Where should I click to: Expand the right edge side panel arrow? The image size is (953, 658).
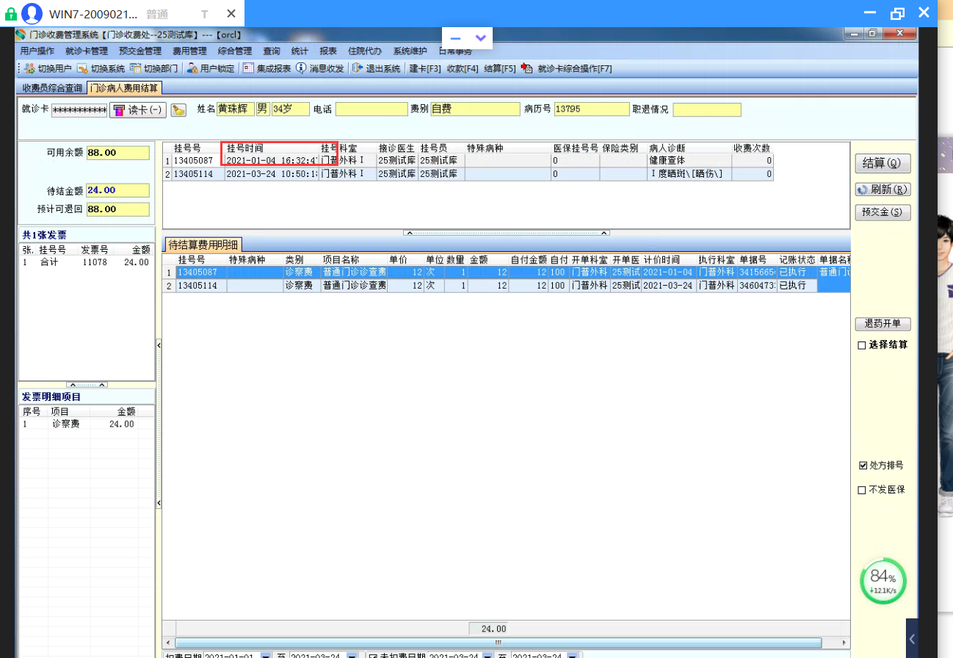tap(911, 639)
